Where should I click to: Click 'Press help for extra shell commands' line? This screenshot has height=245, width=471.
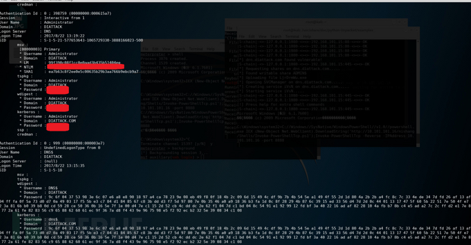[x=281, y=105]
